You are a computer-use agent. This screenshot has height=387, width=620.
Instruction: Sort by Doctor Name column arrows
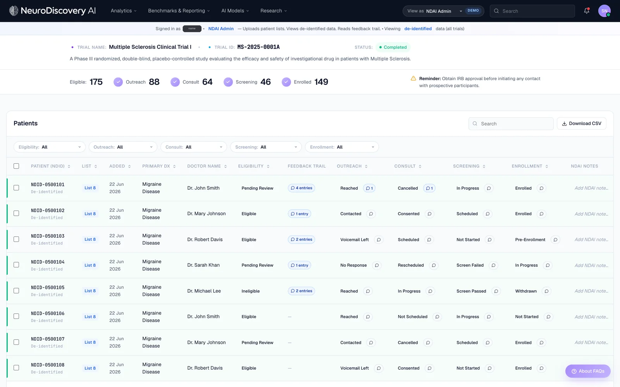226,166
